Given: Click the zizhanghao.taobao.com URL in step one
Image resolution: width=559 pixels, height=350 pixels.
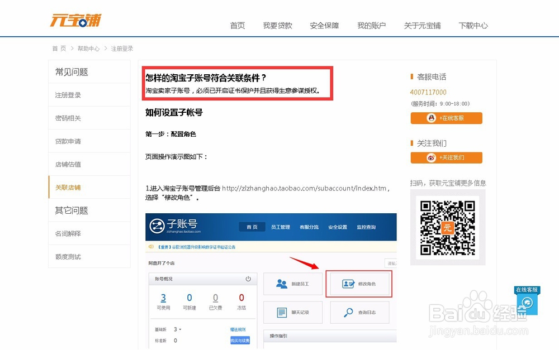Looking at the screenshot, I should (x=304, y=188).
